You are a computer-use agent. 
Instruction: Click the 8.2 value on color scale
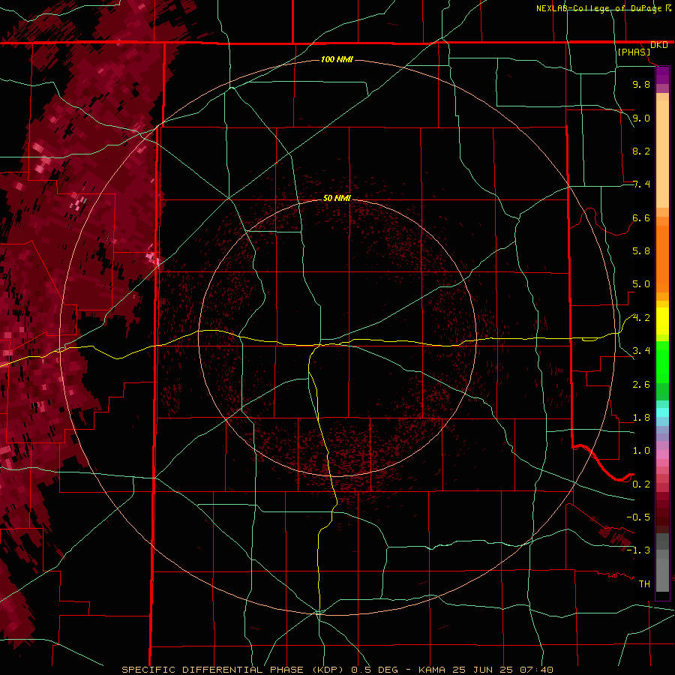pos(641,151)
